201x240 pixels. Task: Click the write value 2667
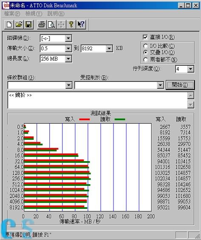click(165, 127)
